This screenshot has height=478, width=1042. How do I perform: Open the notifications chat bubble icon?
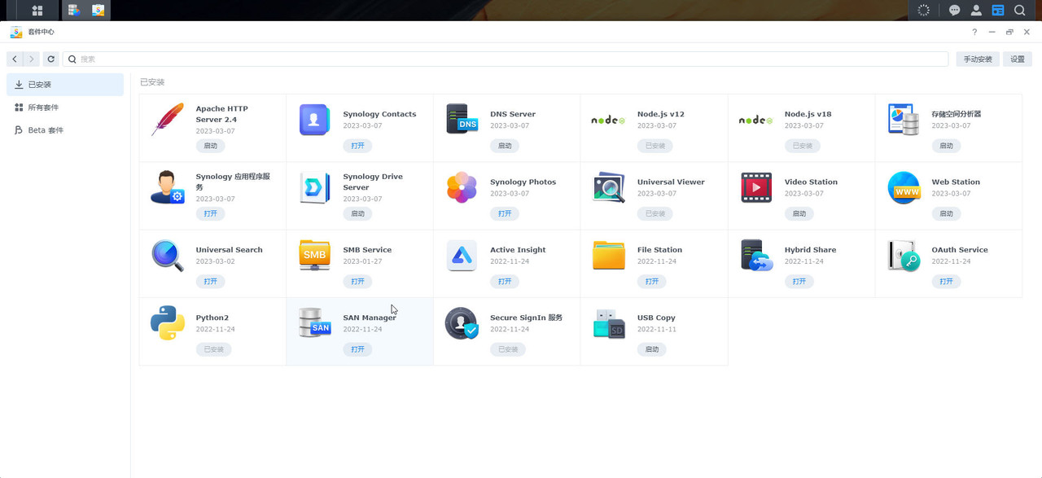[x=955, y=11]
